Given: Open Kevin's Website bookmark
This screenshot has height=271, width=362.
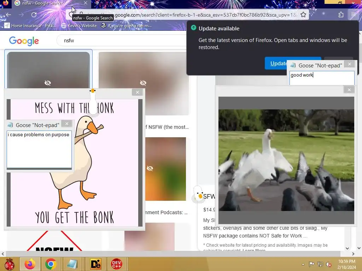Looking at the screenshot, I should 79,25.
